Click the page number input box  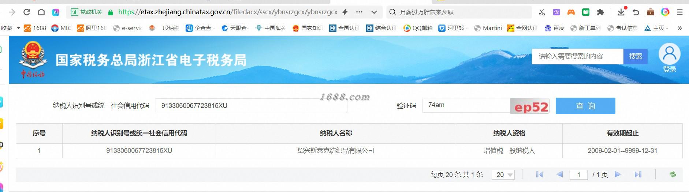[x=579, y=174]
